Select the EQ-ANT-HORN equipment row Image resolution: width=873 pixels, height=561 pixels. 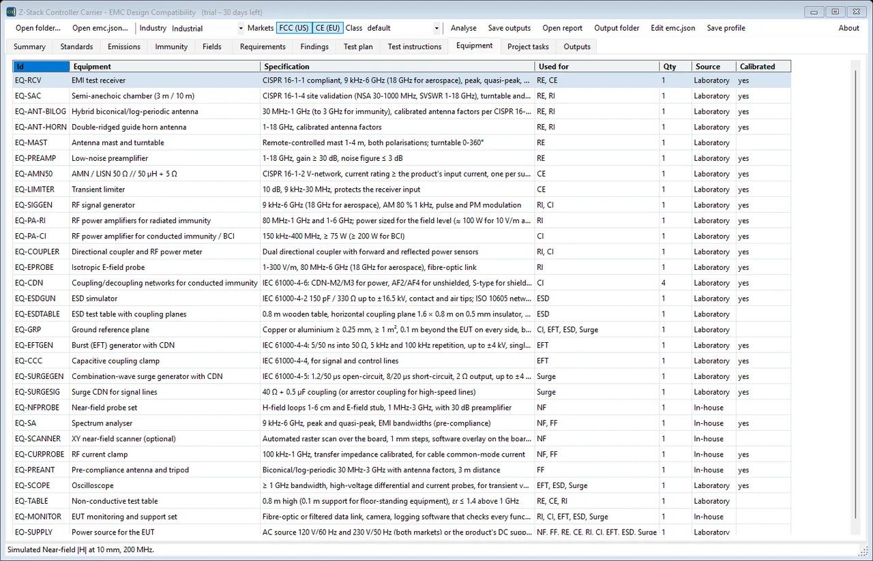point(402,127)
